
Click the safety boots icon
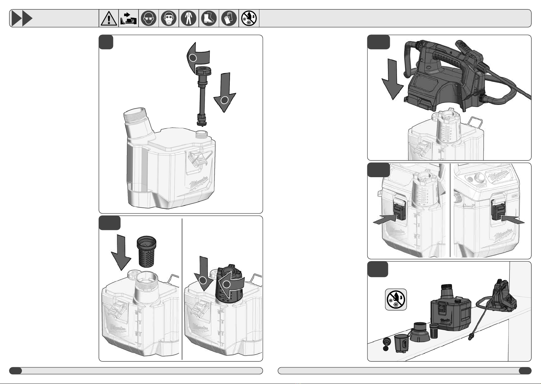pos(209,18)
